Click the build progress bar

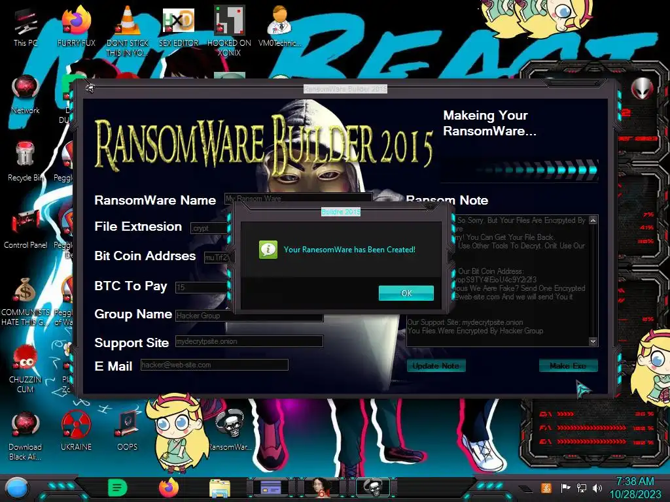coord(520,169)
